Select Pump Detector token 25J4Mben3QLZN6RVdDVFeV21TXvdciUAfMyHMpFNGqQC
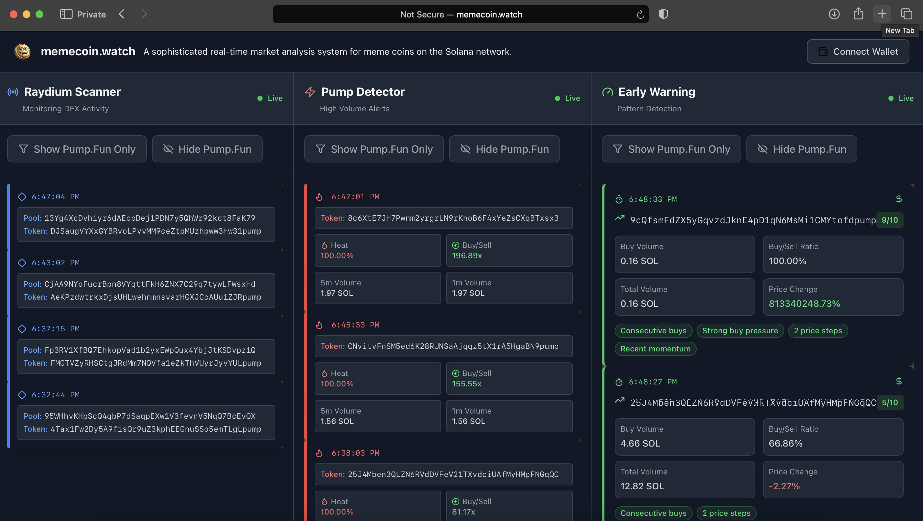This screenshot has height=521, width=923. click(x=453, y=474)
